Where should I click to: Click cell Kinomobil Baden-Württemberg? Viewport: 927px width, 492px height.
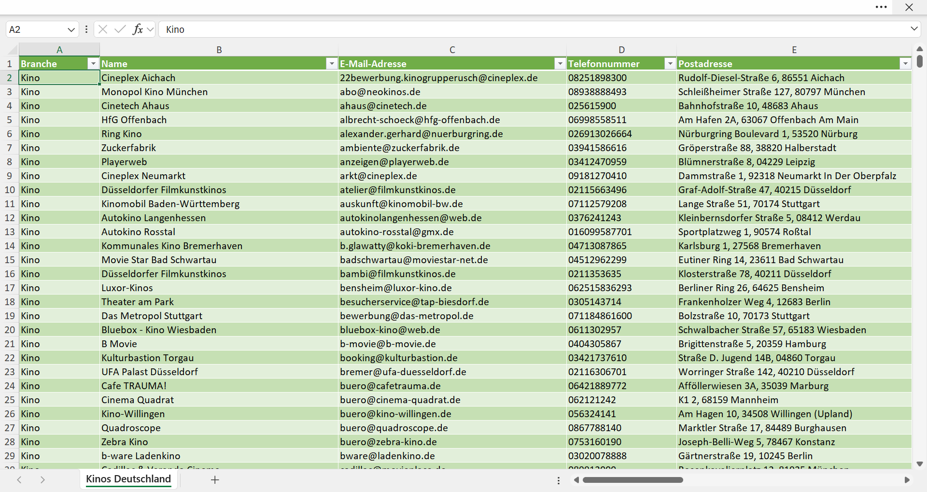(219, 204)
